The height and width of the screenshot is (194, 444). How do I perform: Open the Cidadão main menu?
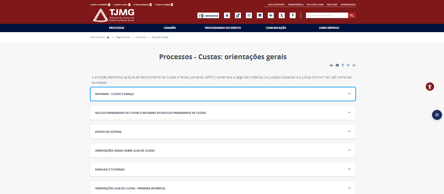point(170,28)
